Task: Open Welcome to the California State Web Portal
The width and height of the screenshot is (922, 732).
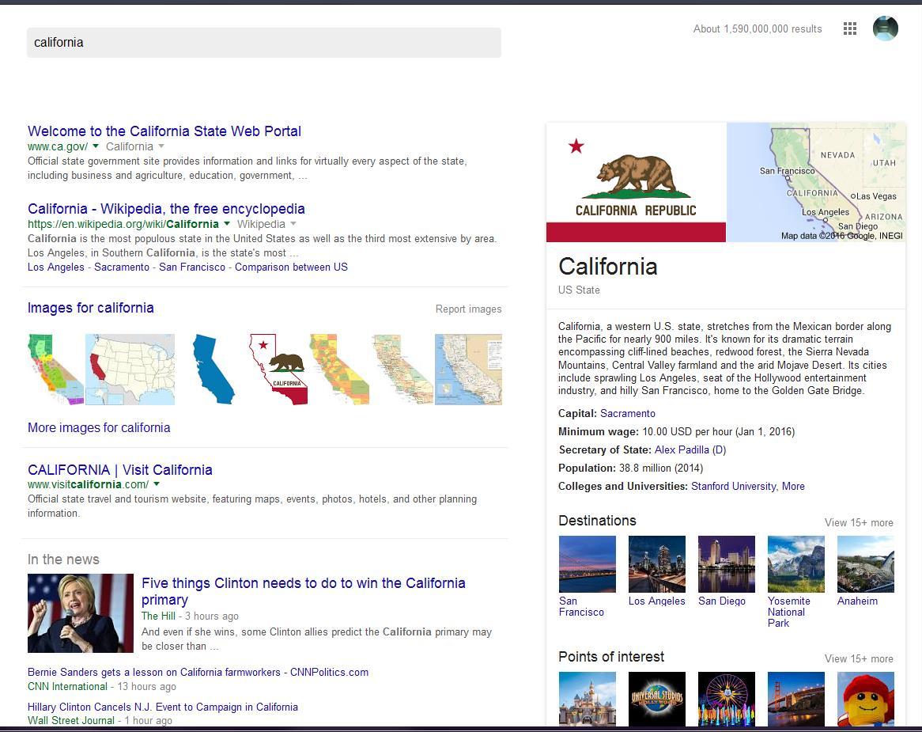Action: (164, 131)
